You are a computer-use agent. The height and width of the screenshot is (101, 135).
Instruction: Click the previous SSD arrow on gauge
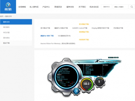pos(84,87)
